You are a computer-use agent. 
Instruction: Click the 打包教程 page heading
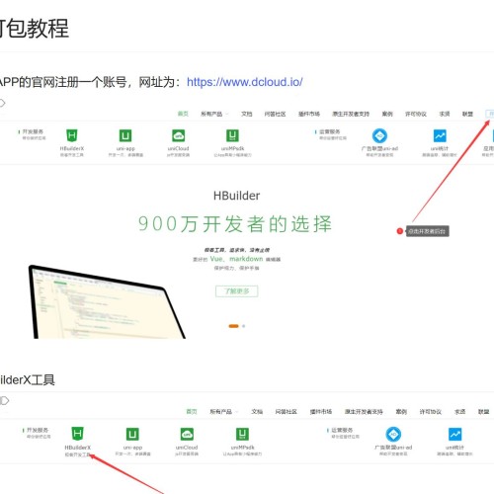(x=35, y=29)
